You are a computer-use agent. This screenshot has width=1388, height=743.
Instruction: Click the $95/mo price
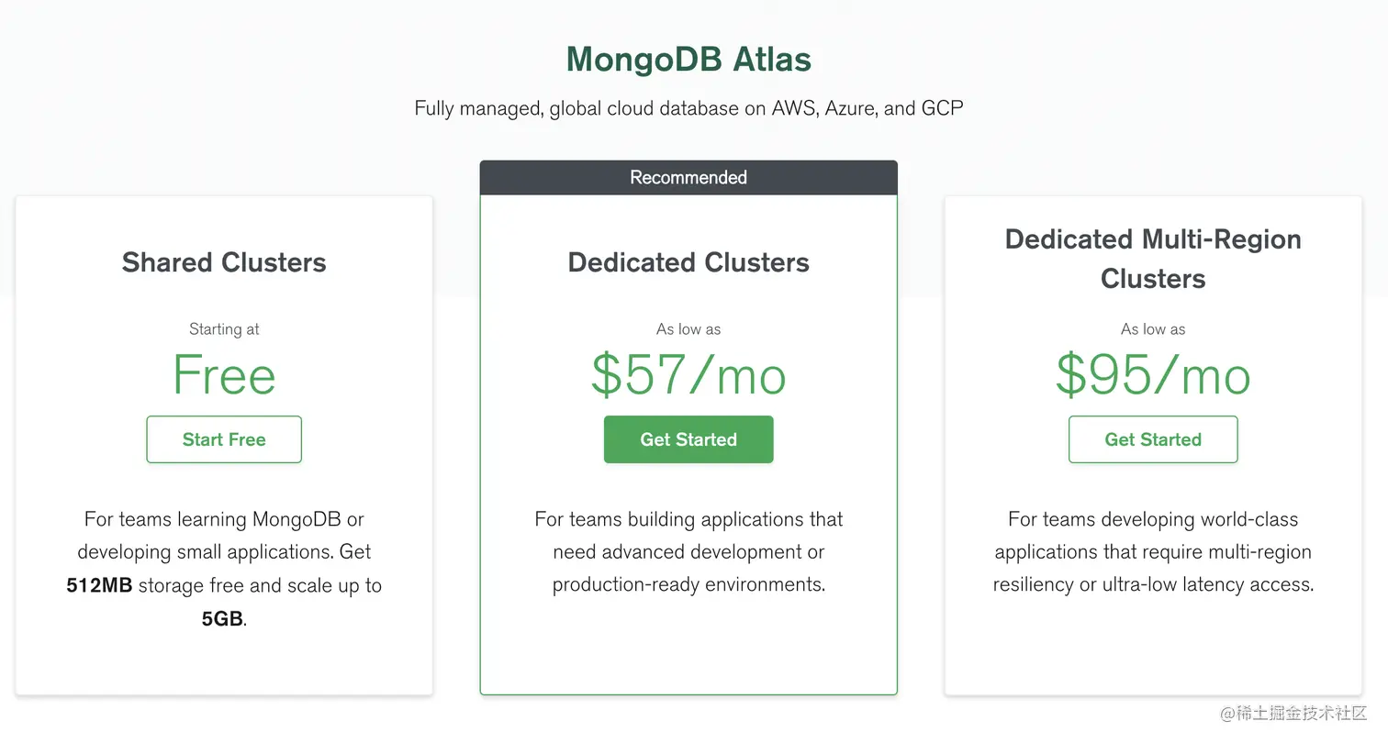point(1153,376)
